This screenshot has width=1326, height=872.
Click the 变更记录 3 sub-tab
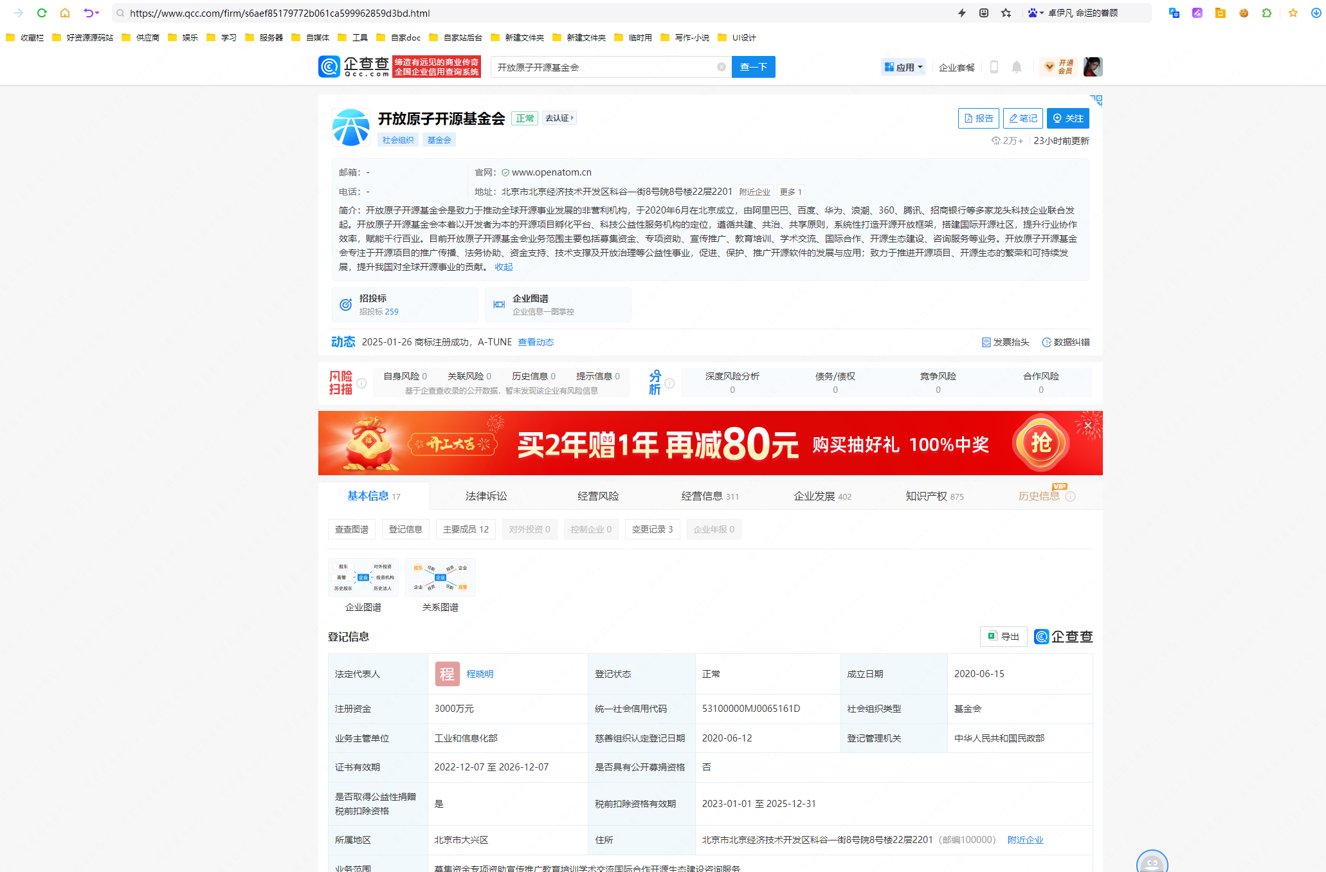click(x=653, y=529)
